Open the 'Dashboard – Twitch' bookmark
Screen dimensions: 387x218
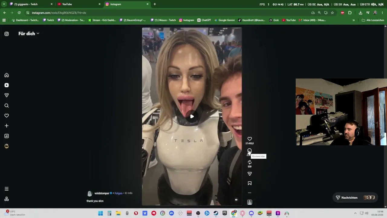tap(25, 20)
